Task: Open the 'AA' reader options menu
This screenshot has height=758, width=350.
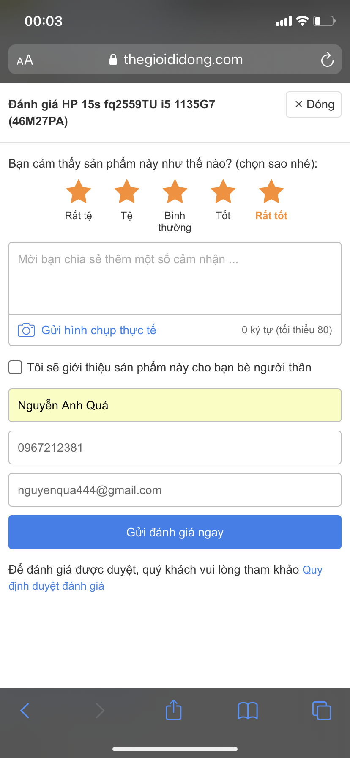Action: 25,60
